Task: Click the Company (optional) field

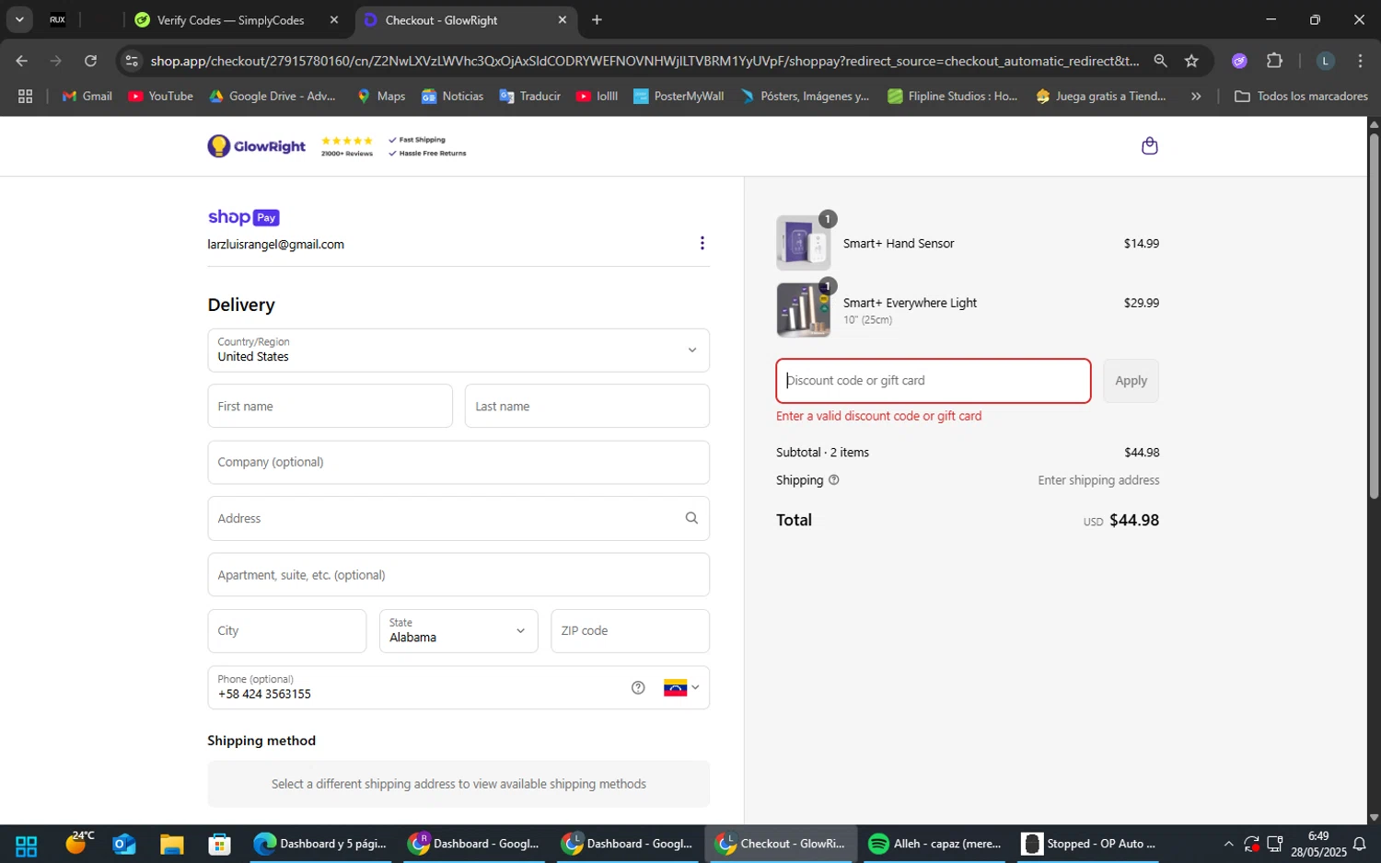Action: (458, 462)
